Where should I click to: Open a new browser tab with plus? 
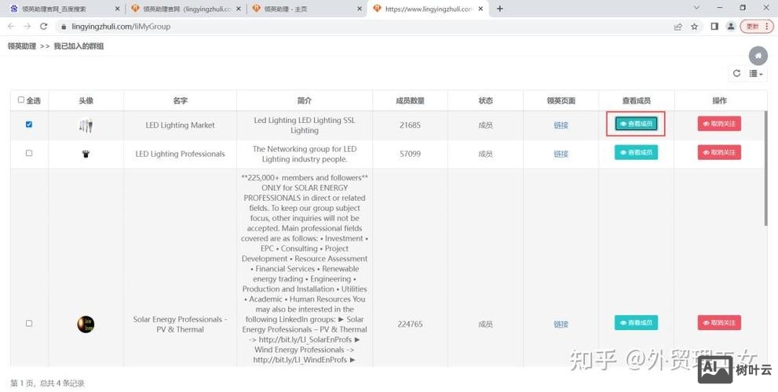pos(499,9)
